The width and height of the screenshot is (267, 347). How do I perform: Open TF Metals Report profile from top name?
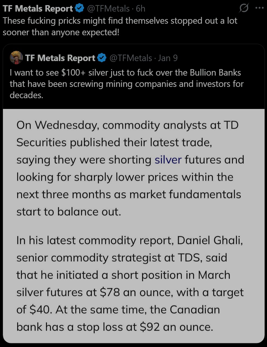point(38,9)
